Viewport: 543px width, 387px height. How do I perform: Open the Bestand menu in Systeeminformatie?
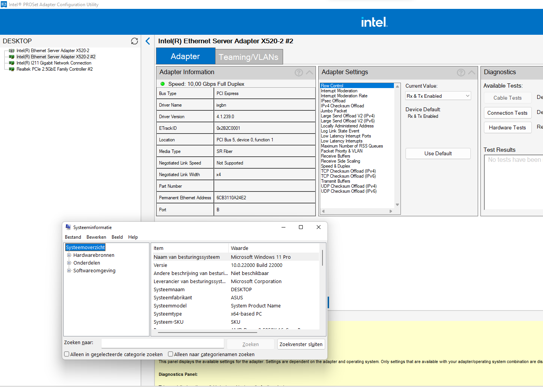click(73, 237)
